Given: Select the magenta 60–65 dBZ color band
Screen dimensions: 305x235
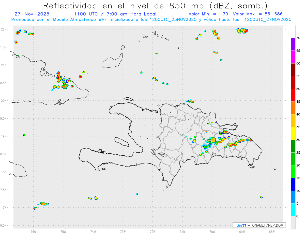Looking at the screenshot, I should 293,57.
